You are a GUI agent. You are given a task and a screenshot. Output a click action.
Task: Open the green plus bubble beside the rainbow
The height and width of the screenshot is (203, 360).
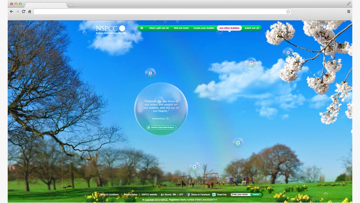pos(238,143)
